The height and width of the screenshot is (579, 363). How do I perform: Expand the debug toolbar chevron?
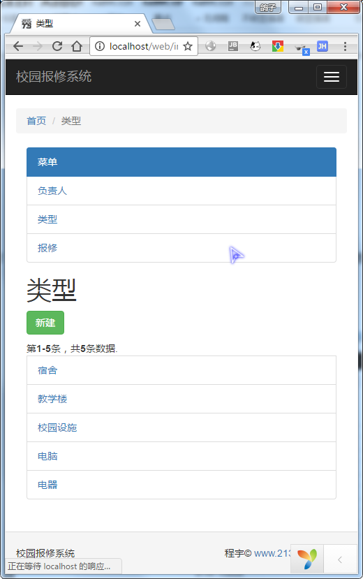tap(340, 560)
